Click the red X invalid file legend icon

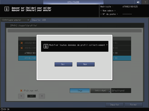(x=21, y=91)
